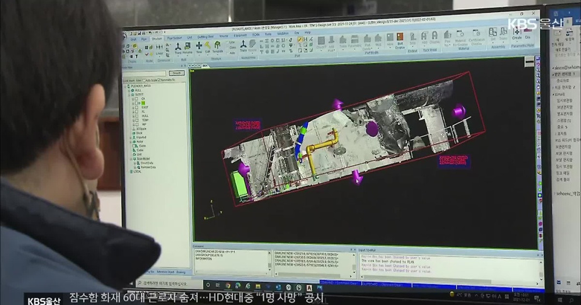Click the New structure icon
The width and height of the screenshot is (581, 305).
(199, 45)
